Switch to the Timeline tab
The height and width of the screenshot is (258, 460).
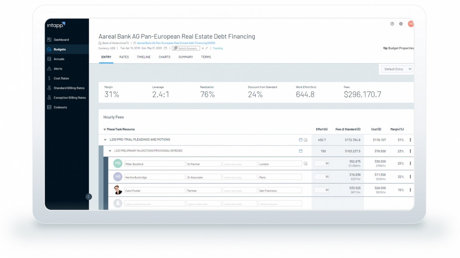pos(144,57)
